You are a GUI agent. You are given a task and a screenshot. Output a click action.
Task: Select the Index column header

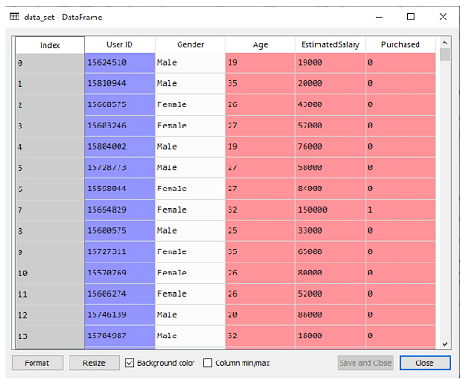pos(50,45)
